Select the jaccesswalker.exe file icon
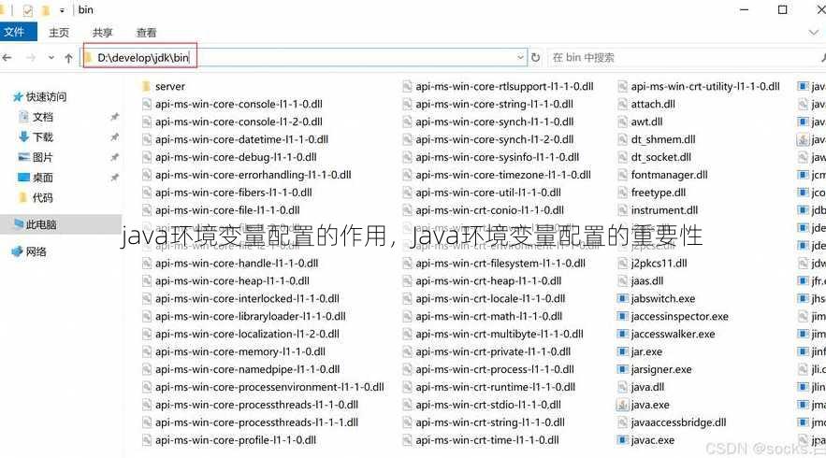This screenshot has height=458, width=826. click(x=623, y=334)
